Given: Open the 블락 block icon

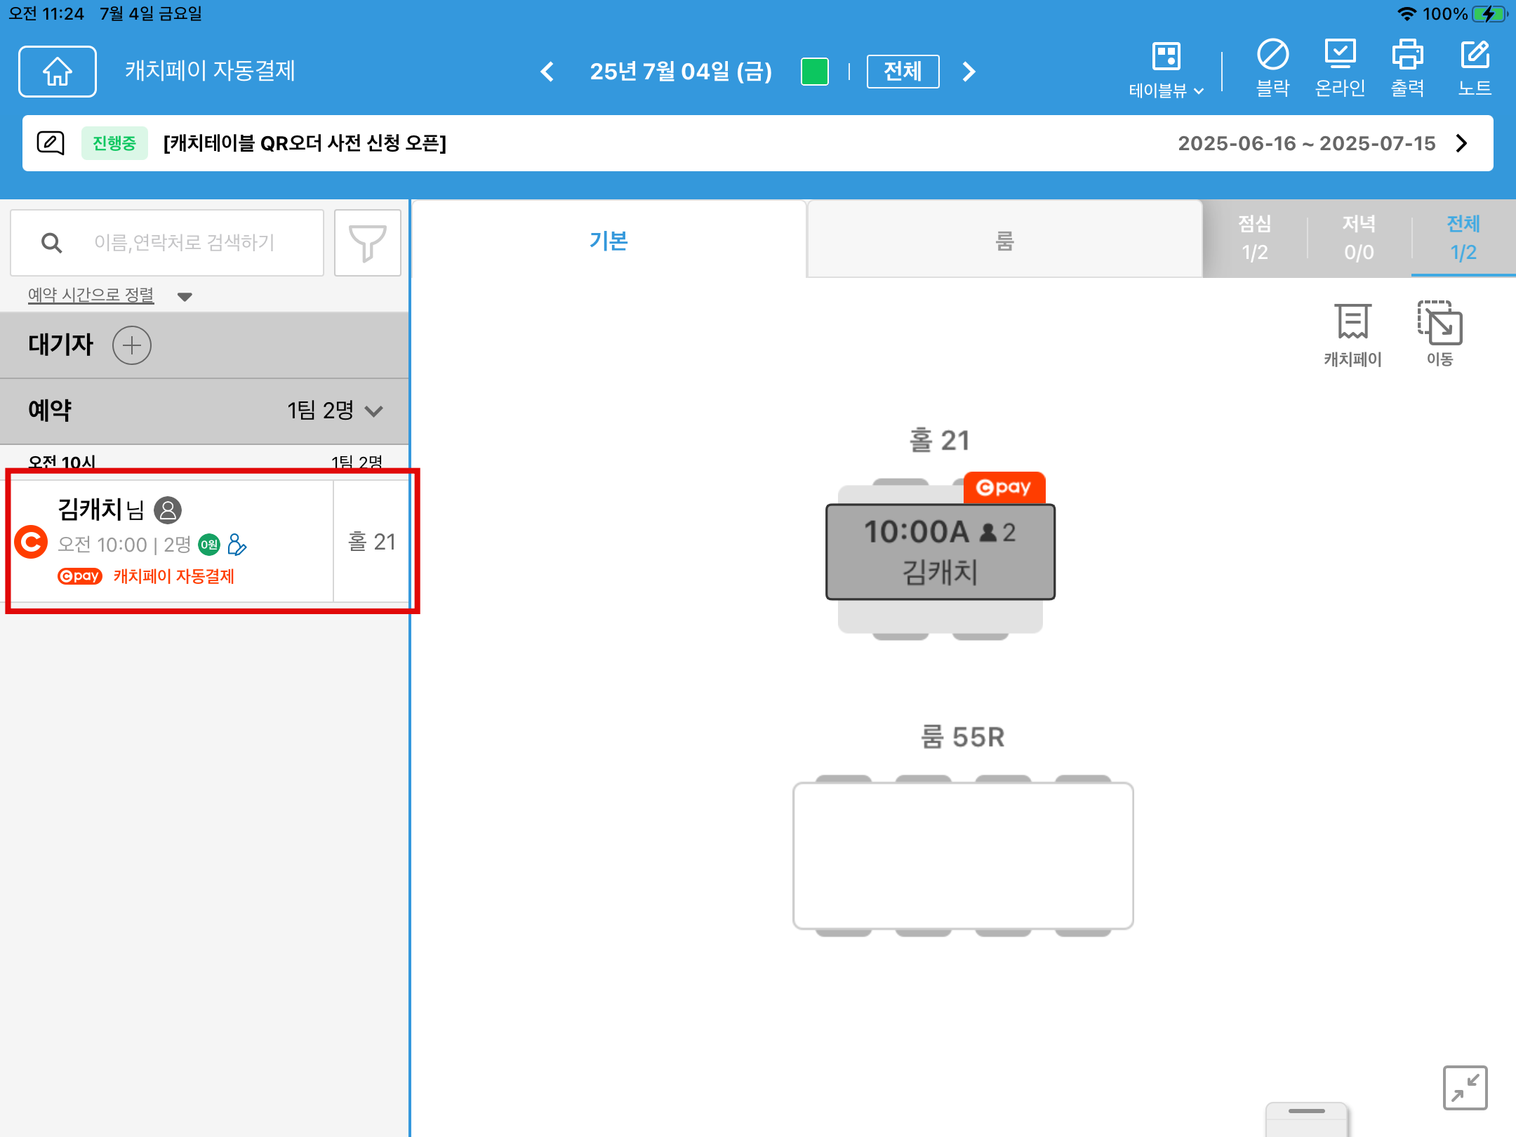Looking at the screenshot, I should coord(1272,68).
